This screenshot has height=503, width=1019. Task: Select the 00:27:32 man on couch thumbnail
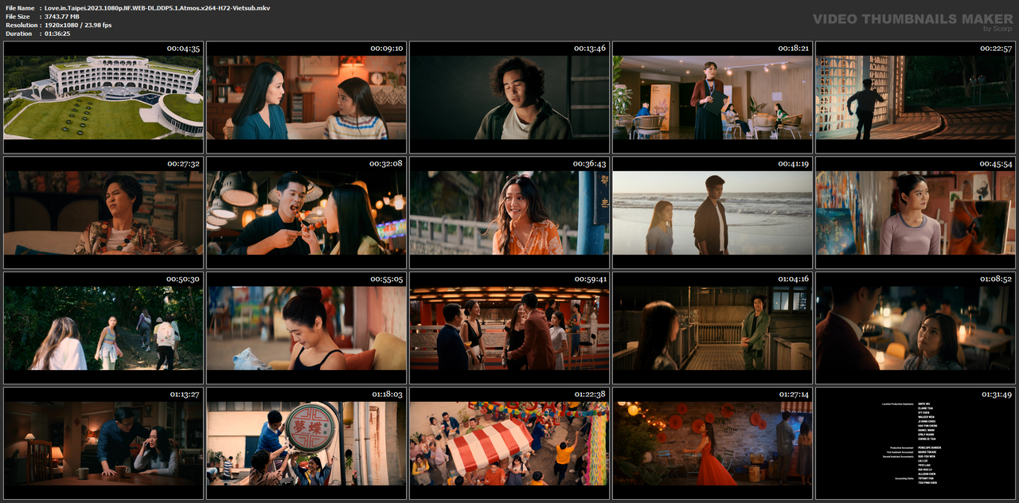(103, 213)
